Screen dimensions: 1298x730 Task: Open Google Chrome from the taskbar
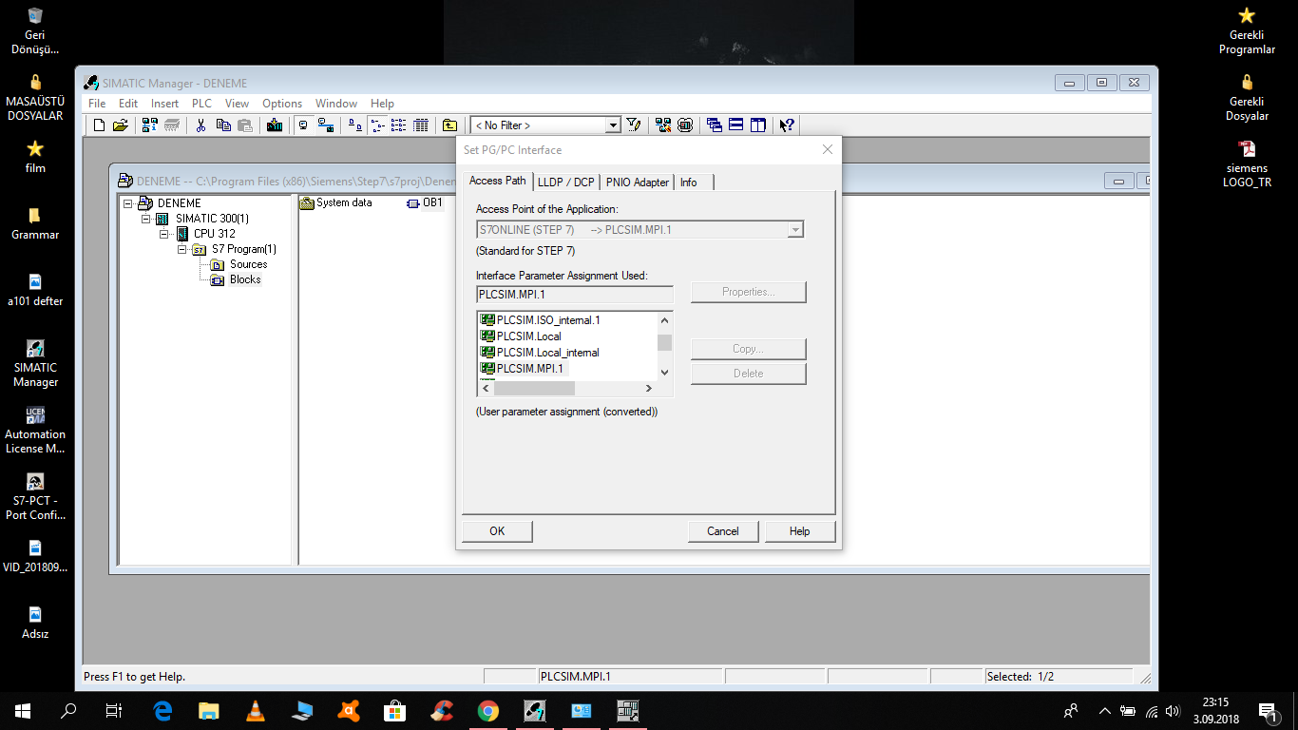[x=488, y=711]
